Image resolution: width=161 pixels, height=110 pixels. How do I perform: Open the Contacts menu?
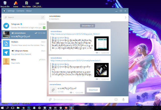20,11
